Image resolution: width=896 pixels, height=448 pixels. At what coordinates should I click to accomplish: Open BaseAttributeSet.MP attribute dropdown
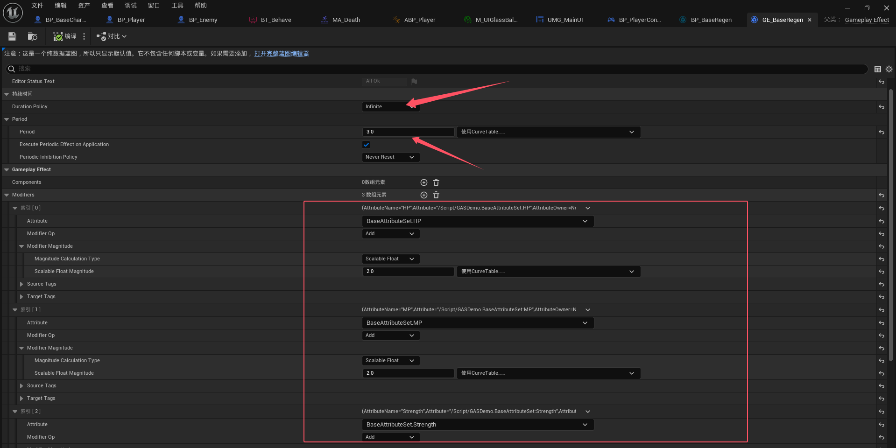[x=478, y=323]
